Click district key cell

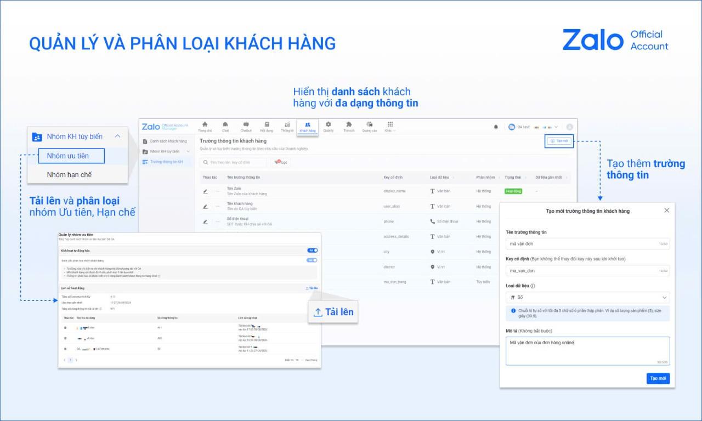389,267
